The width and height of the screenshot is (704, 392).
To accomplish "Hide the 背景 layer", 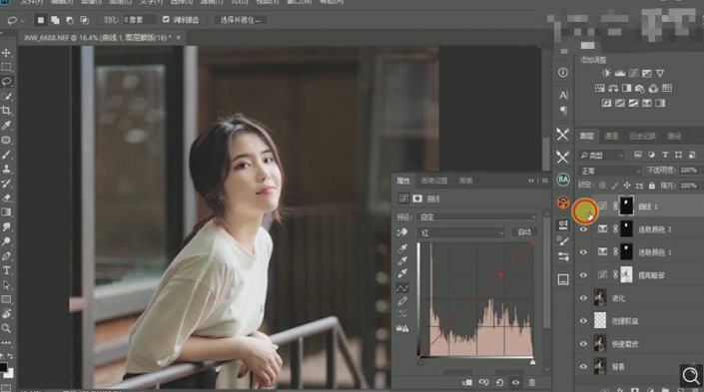I will [x=583, y=366].
